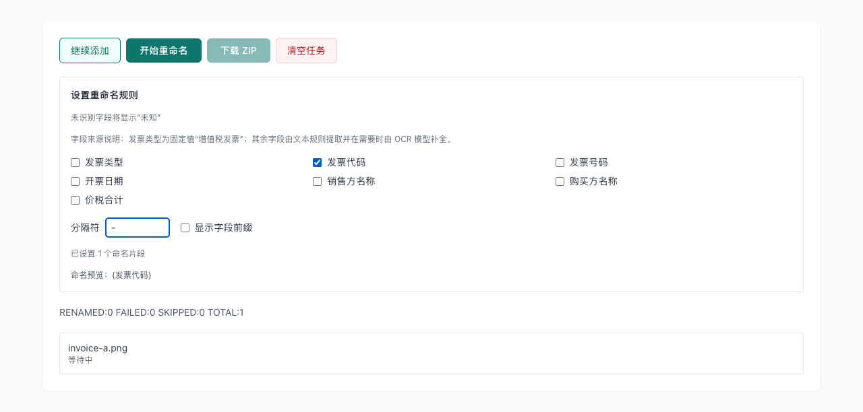The width and height of the screenshot is (863, 412).
Task: Enable the 销售方名称 checkbox
Action: click(317, 181)
